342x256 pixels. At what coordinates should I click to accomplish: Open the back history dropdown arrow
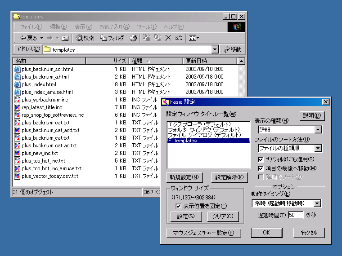41,38
